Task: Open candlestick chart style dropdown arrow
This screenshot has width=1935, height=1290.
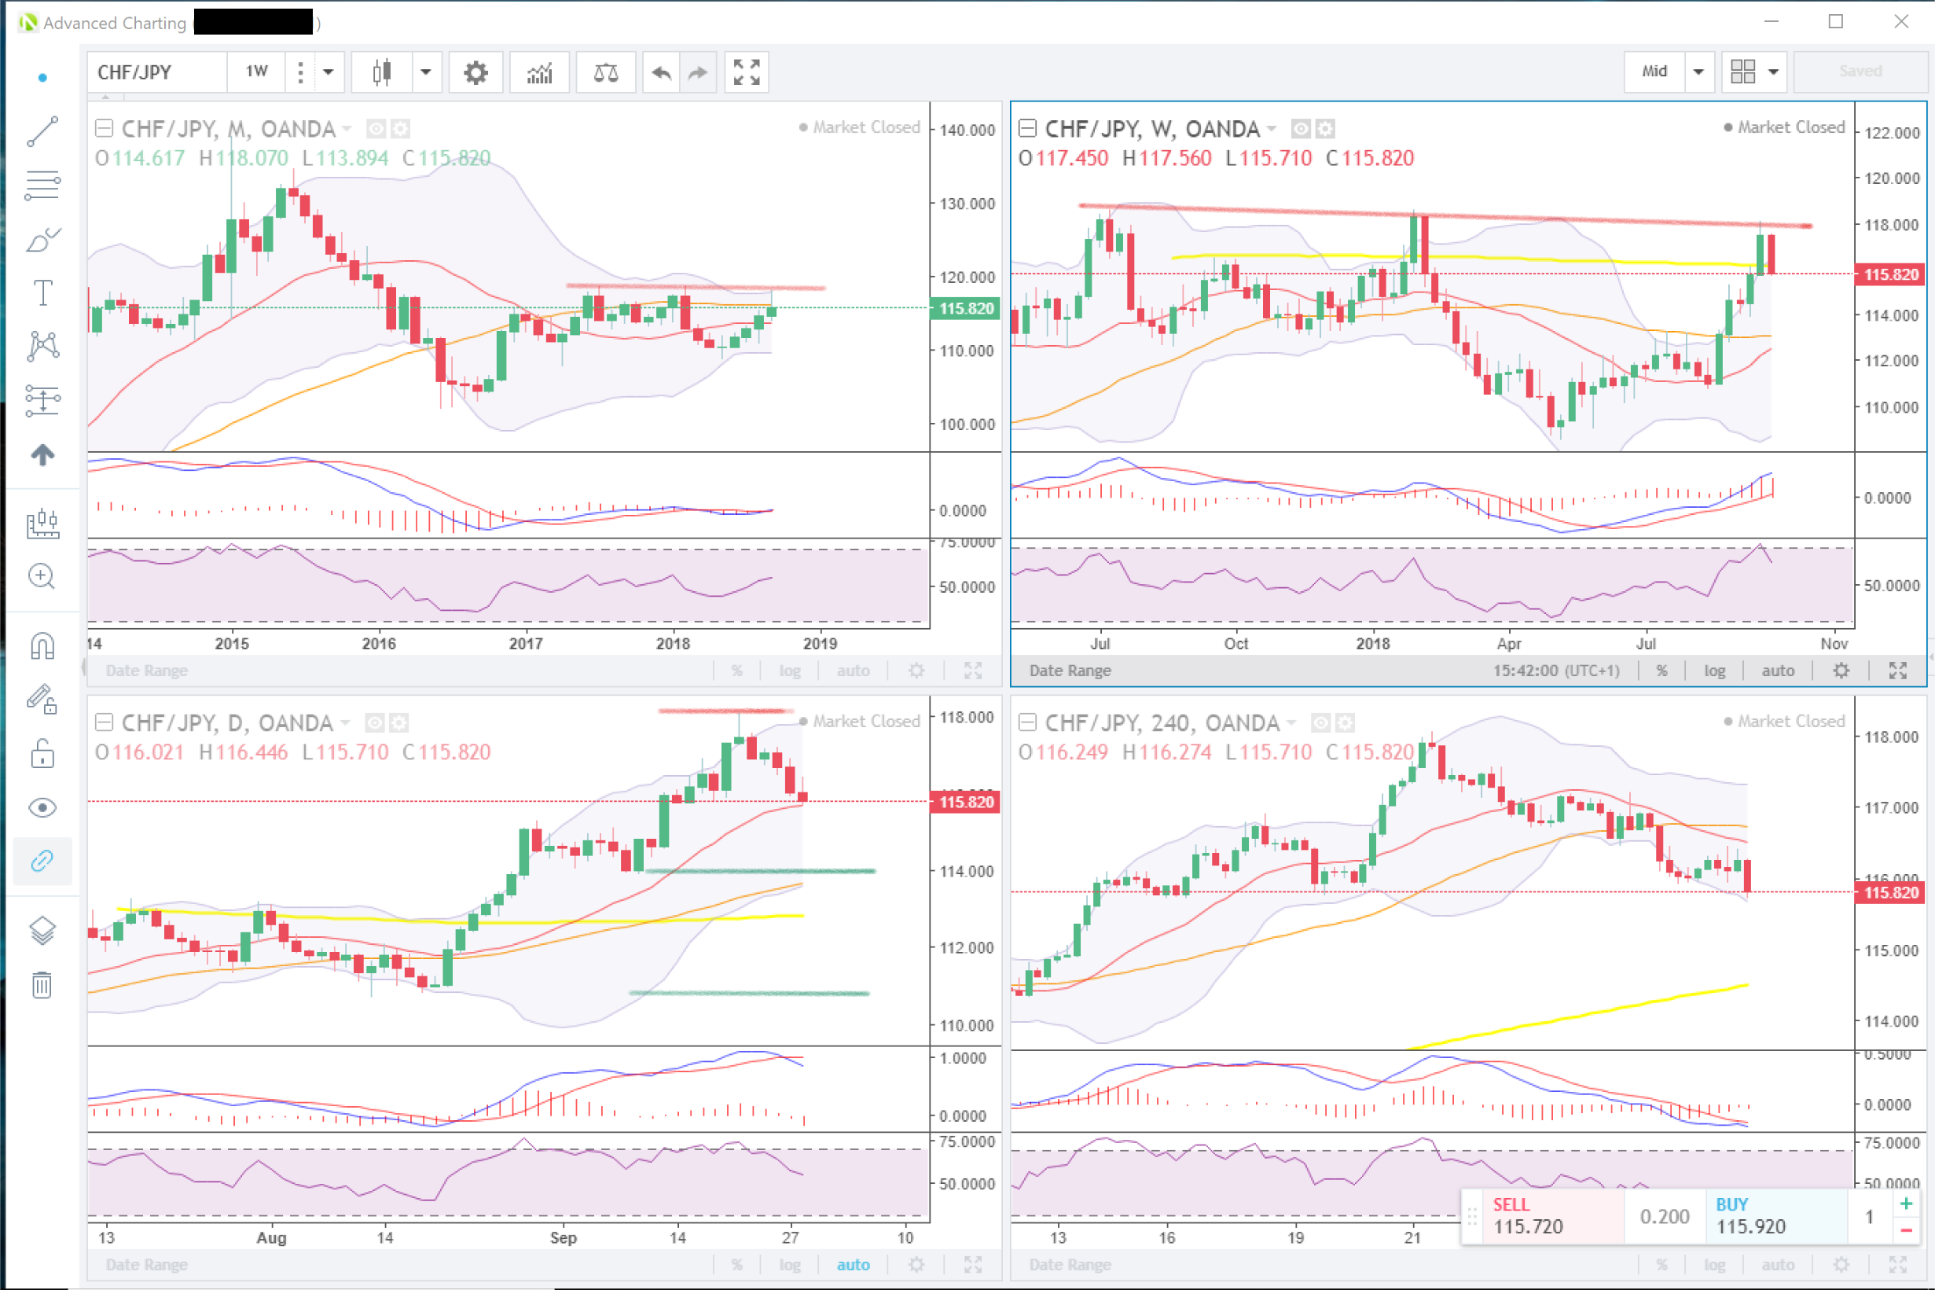Action: coord(425,72)
